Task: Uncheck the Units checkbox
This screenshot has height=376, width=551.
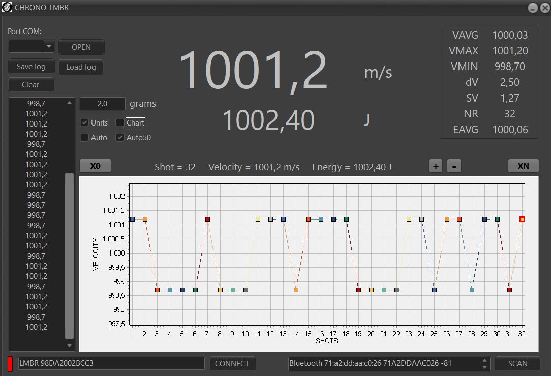Action: pos(84,122)
